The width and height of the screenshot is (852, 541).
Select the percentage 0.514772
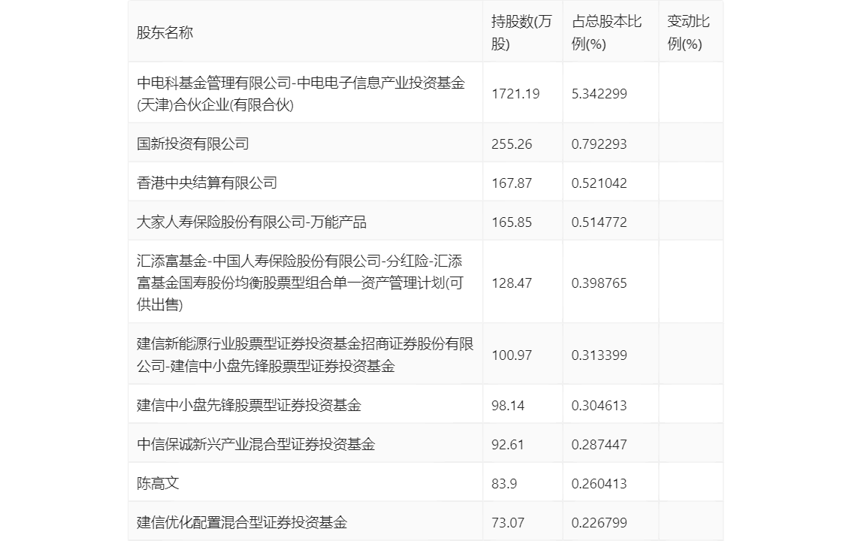600,222
